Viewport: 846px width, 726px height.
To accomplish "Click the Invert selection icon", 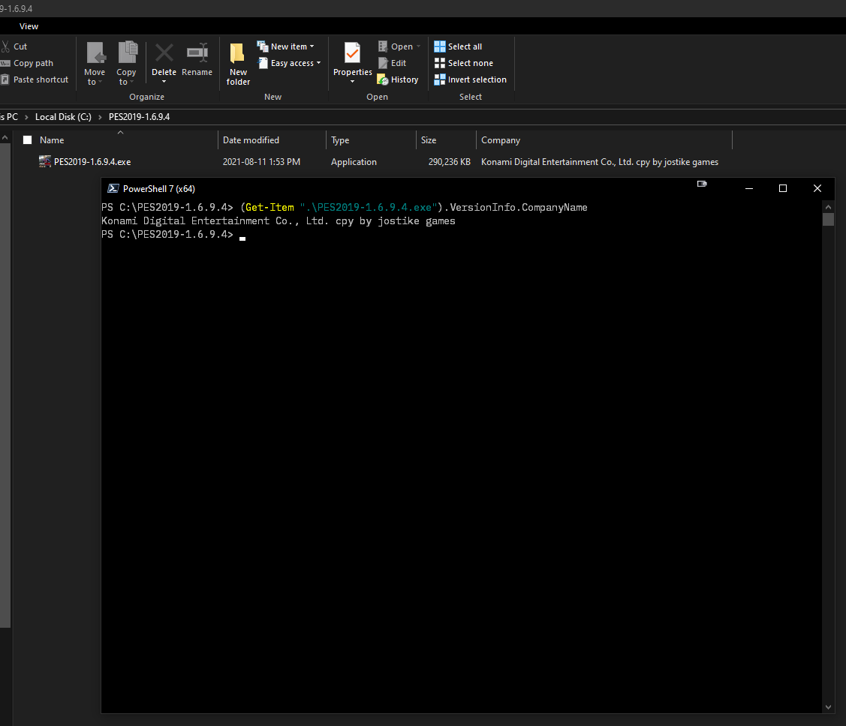I will (440, 79).
